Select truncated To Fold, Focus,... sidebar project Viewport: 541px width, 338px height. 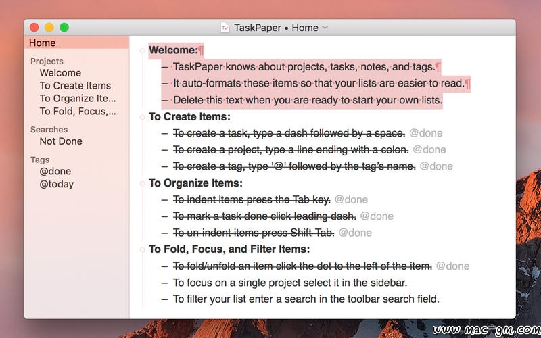coord(78,111)
